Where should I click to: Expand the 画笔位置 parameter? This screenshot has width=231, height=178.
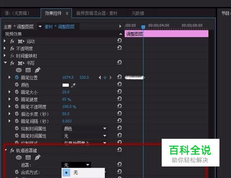pyautogui.click(x=10, y=77)
